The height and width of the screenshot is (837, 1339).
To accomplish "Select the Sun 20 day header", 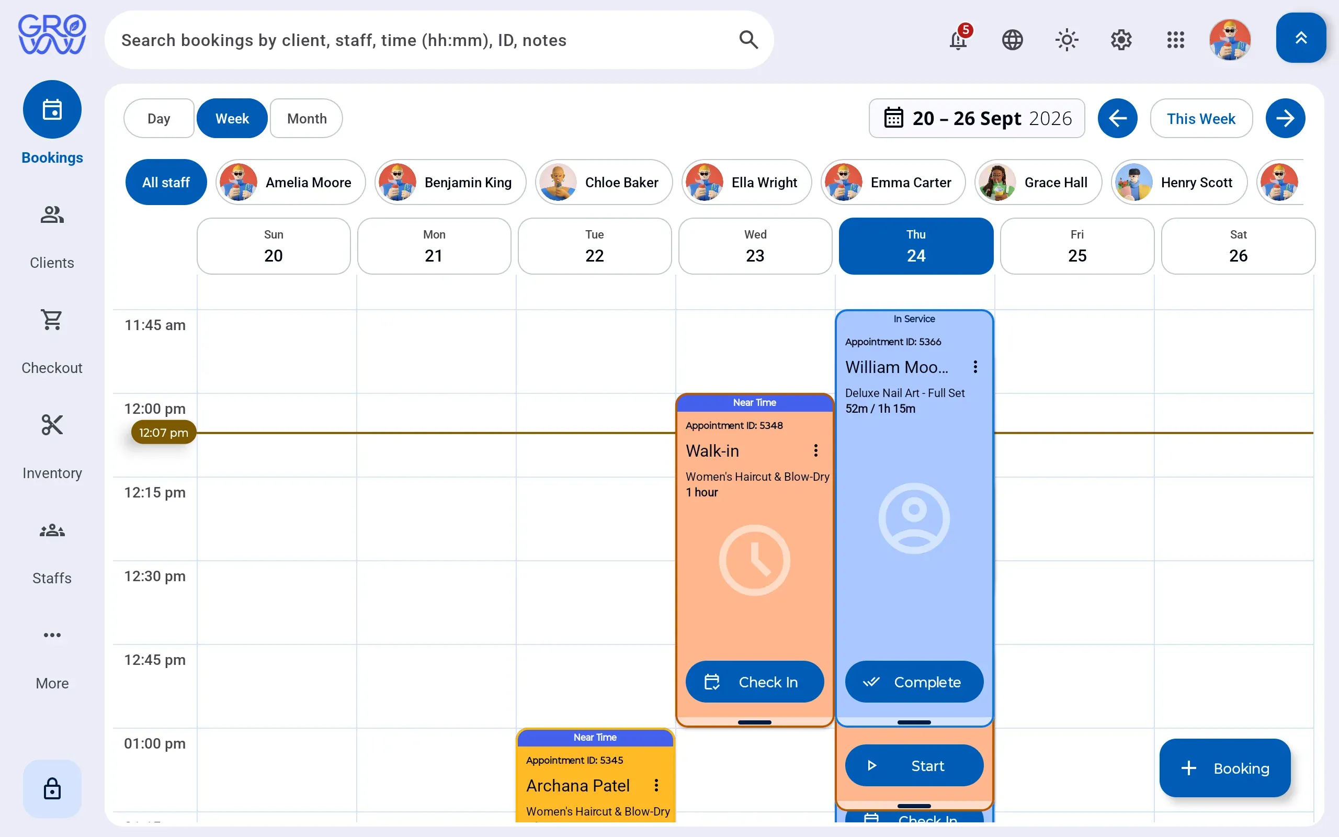I will tap(274, 246).
